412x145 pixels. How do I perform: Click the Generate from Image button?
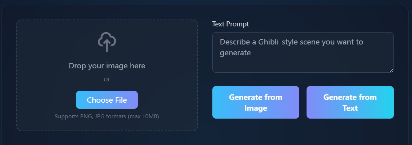(256, 102)
